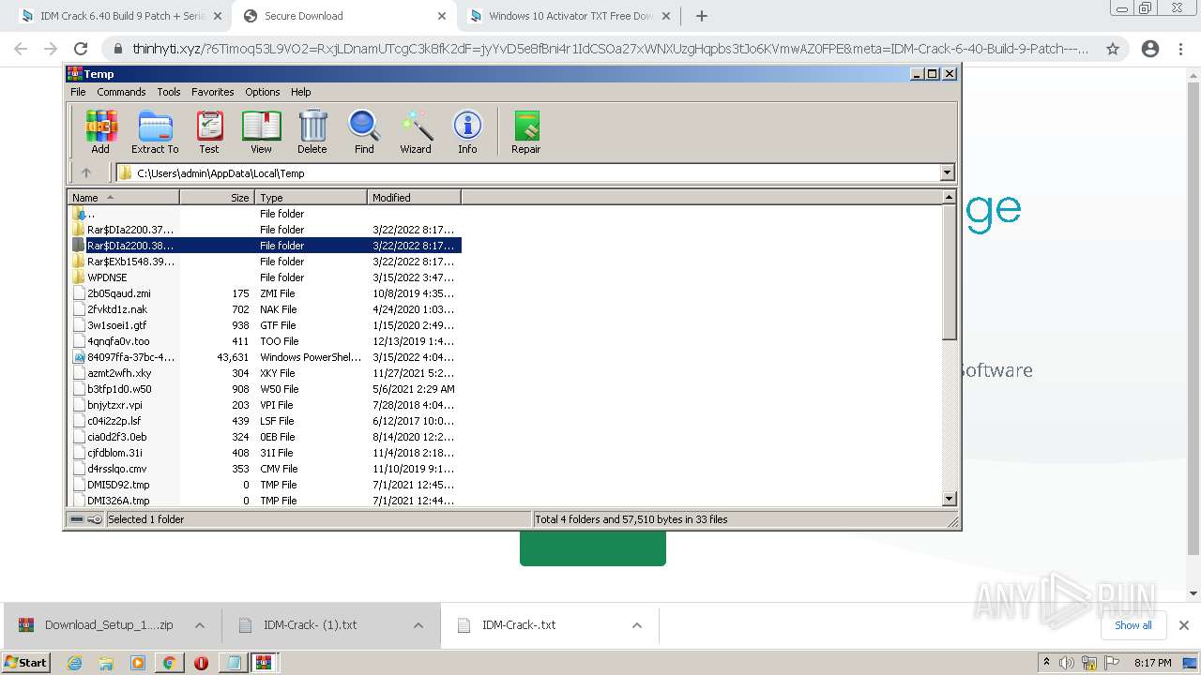The width and height of the screenshot is (1201, 675).
Task: Click the Find magnifier icon
Action: (x=364, y=131)
